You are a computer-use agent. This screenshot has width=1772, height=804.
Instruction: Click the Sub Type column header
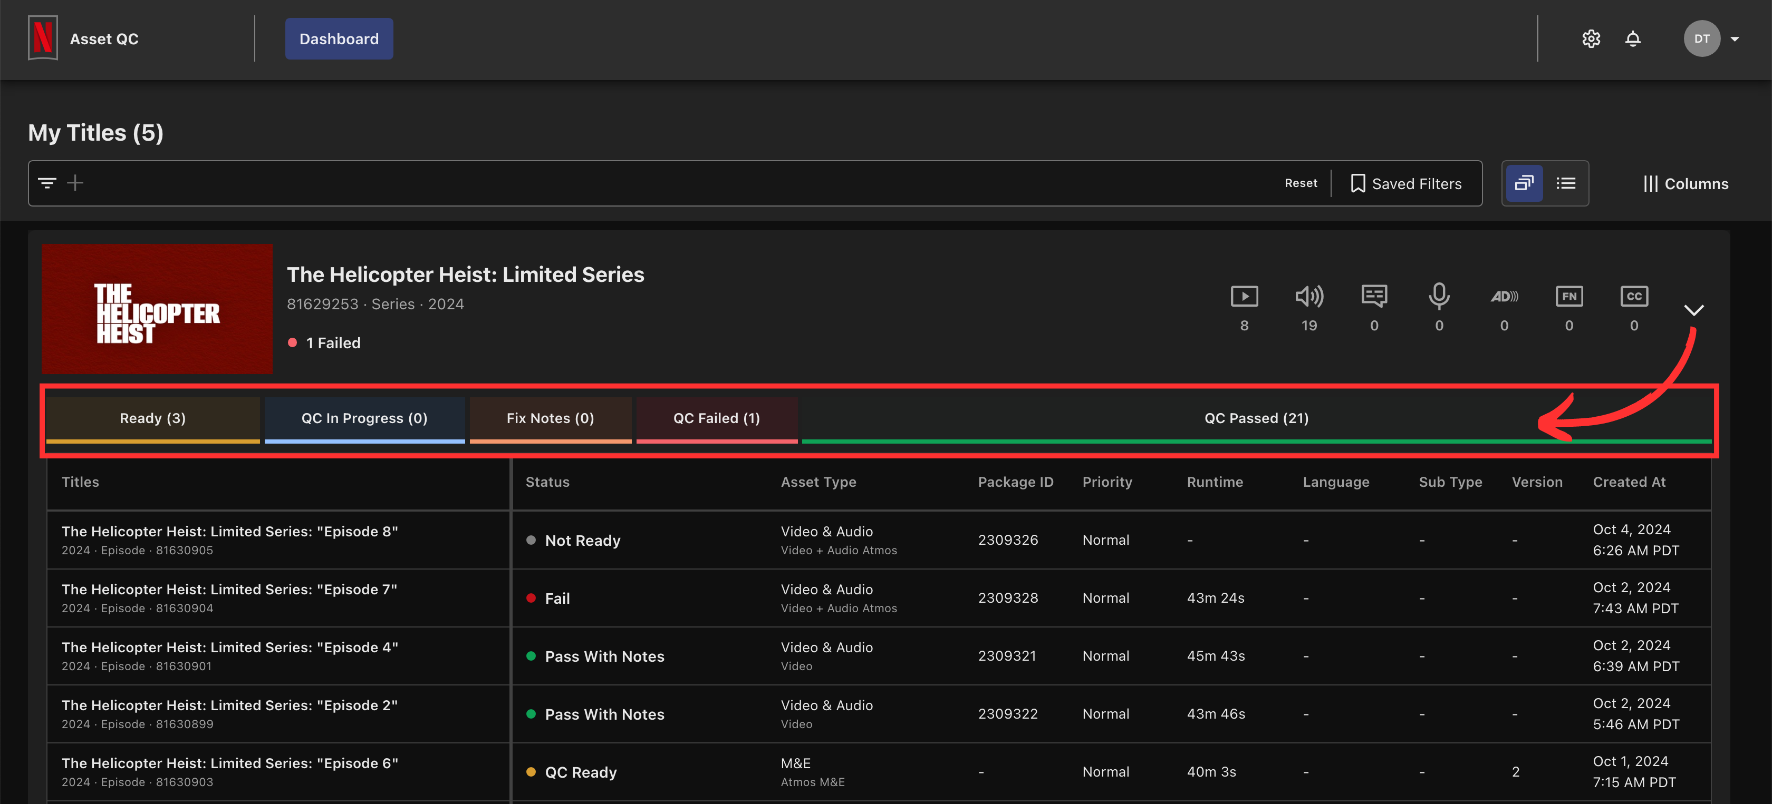1451,483
